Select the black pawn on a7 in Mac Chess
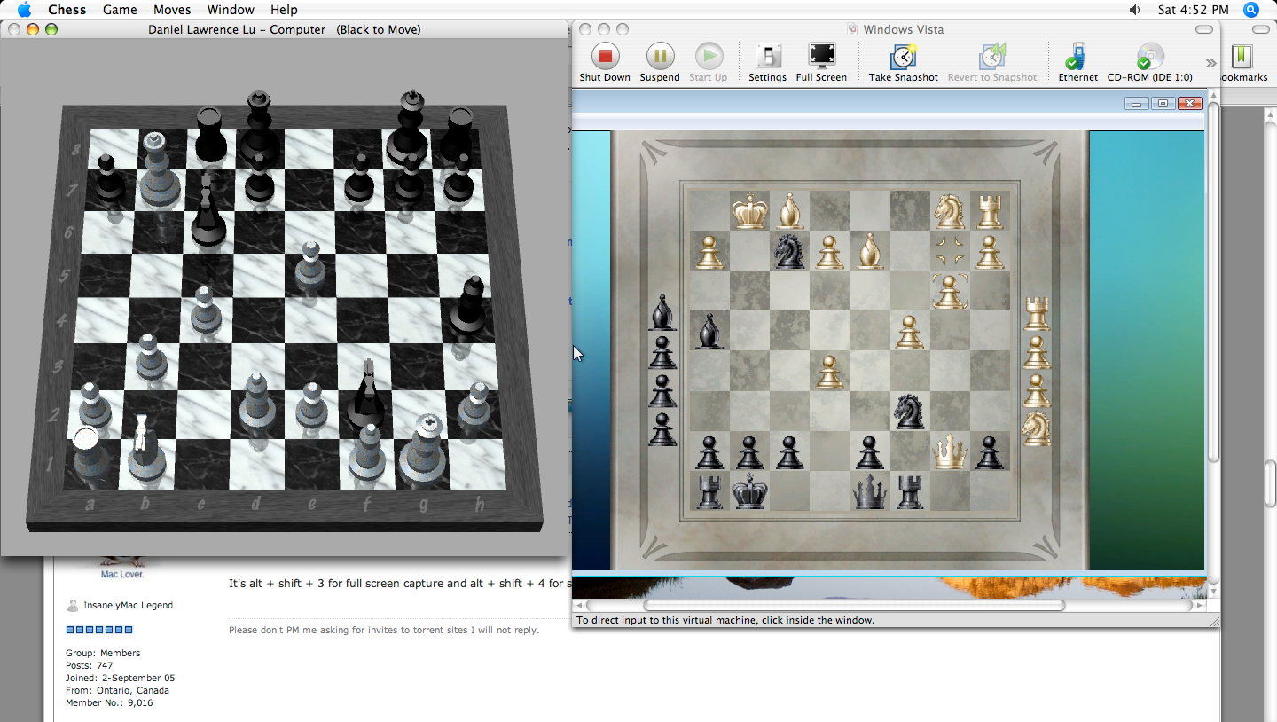 [x=108, y=177]
